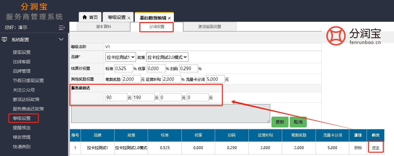Open 修改密碼 in sidebar
The height and width of the screenshot is (156, 394).
coord(22,137)
